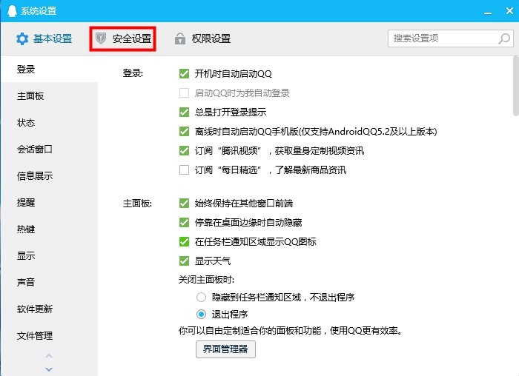Uncheck 订阅“腾讯视频” checkbox
This screenshot has height=376, width=519.
(184, 151)
